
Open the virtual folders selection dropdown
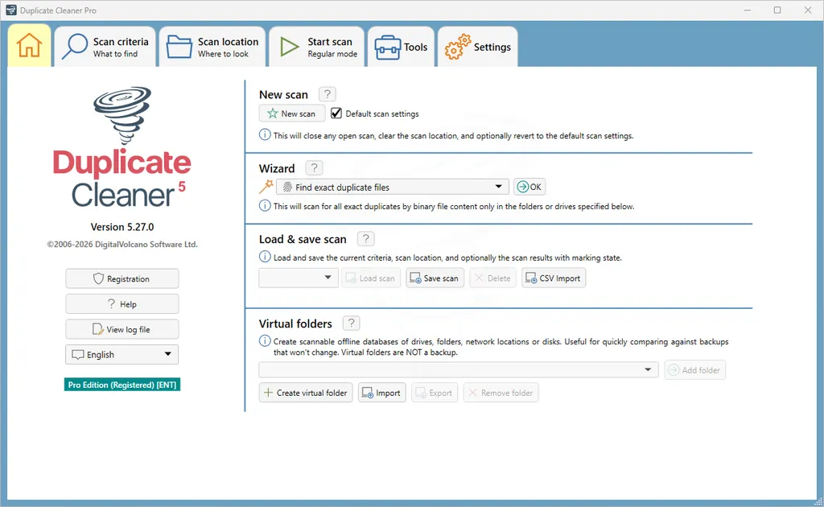click(x=458, y=369)
